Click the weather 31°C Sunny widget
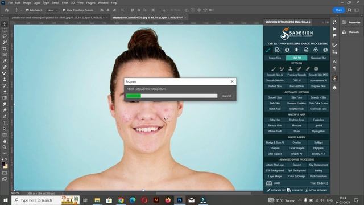The height and width of the screenshot is (205, 364). pos(282,200)
